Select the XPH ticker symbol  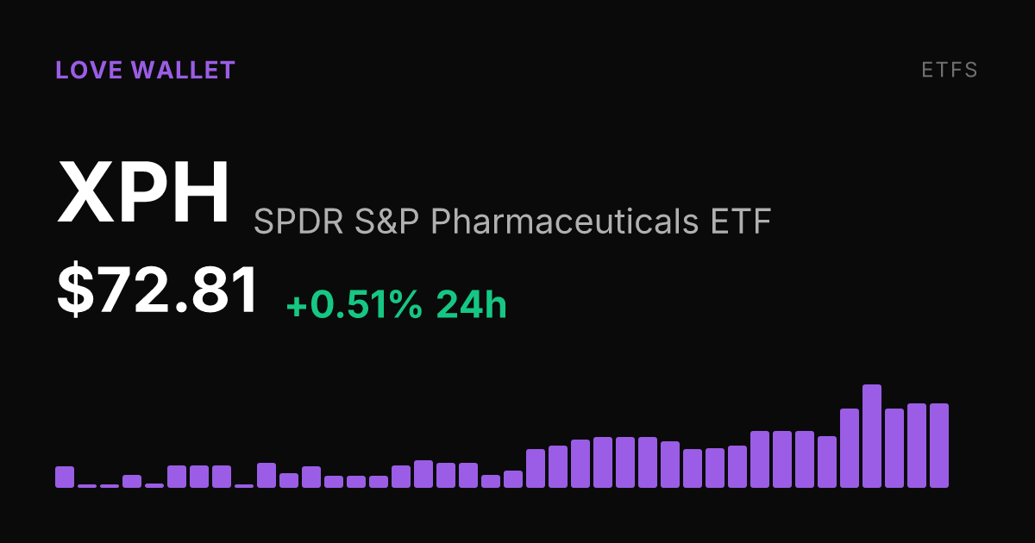tap(144, 191)
